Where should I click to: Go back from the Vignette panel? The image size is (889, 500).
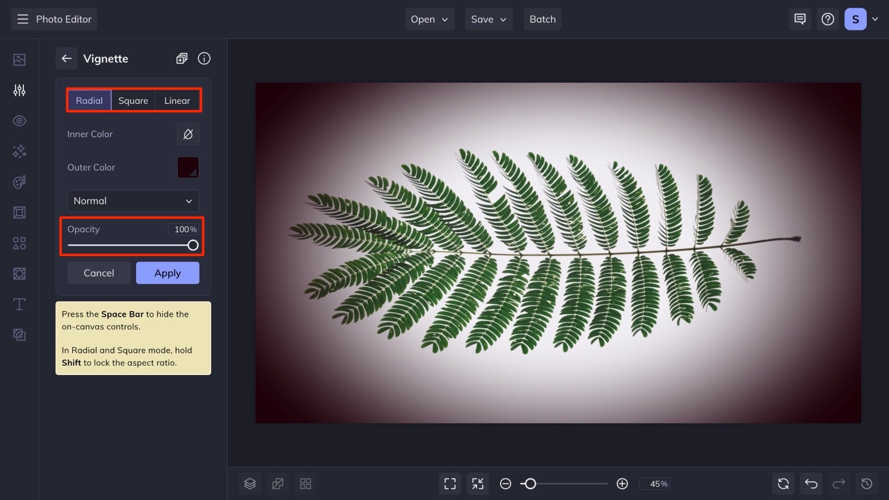click(67, 58)
